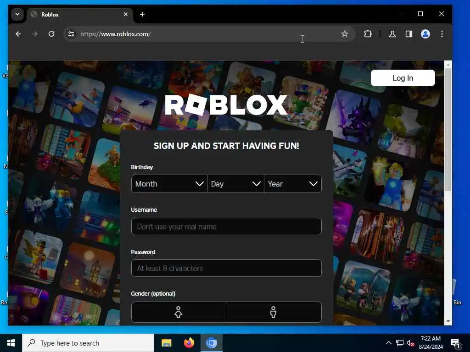Go back to the previous page
470x352 pixels.
[x=18, y=34]
